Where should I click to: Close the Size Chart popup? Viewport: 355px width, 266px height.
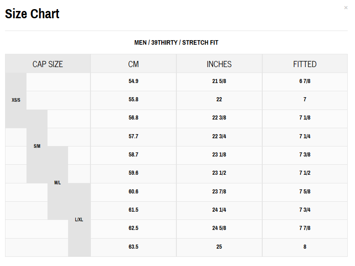(346, 7)
